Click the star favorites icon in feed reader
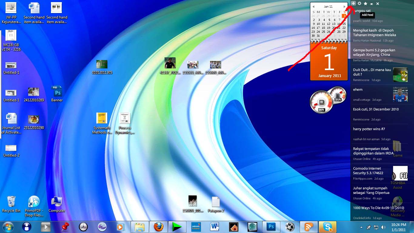414x233 pixels. (x=366, y=4)
